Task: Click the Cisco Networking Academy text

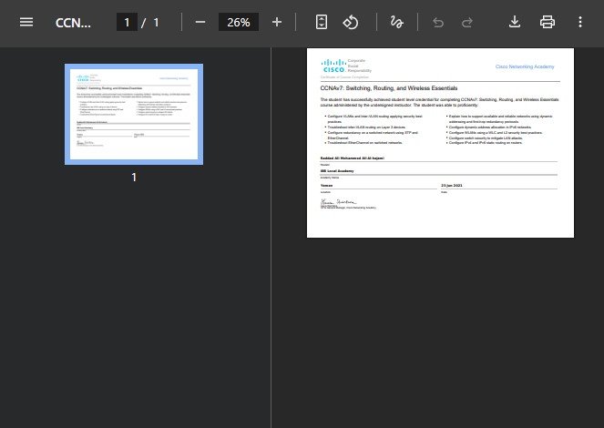Action: (526, 66)
